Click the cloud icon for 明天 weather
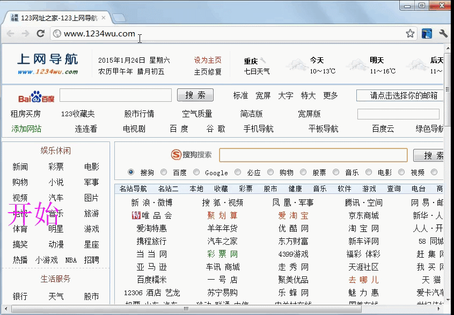Viewport: 454px width, 315px height. tap(357, 65)
